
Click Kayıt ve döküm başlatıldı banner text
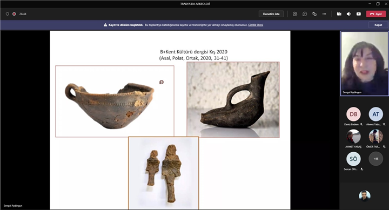pyautogui.click(x=126, y=25)
